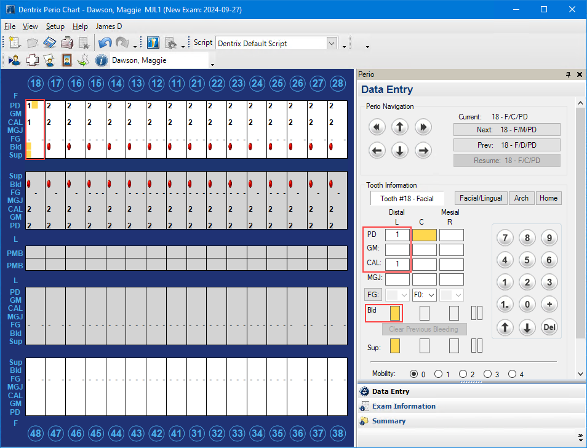Click the highlighted center PD input field
Screen dimensions: 587x448
pyautogui.click(x=424, y=234)
